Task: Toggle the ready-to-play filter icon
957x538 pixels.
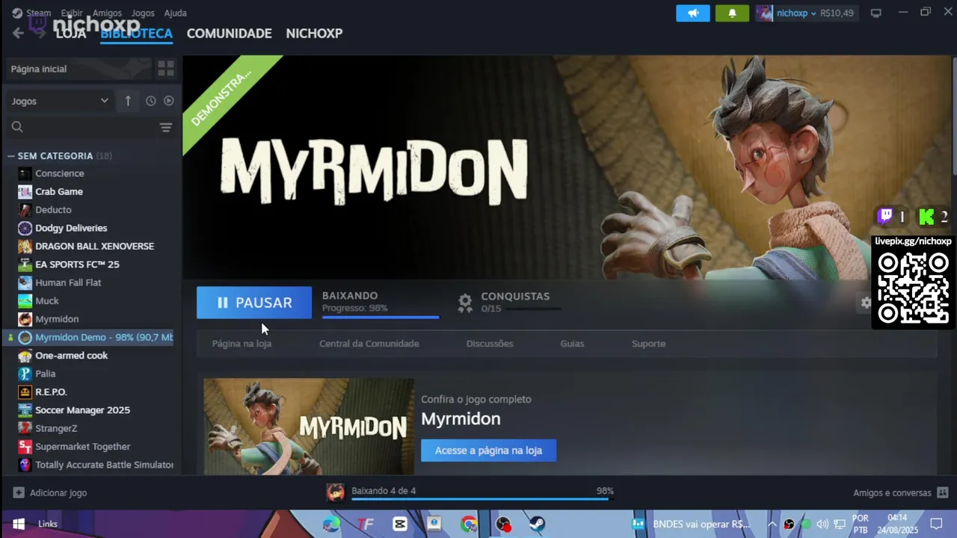Action: [x=169, y=101]
